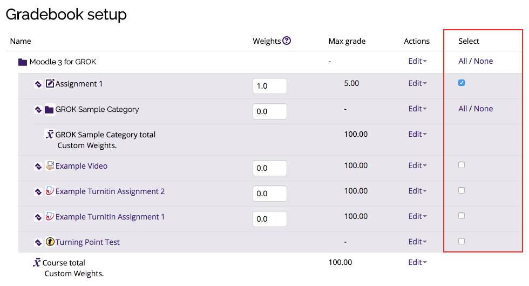Viewport: 529px width, 286px height.
Task: Click move icon beside Example Turnitin Assignment 2
Action: click(x=38, y=192)
